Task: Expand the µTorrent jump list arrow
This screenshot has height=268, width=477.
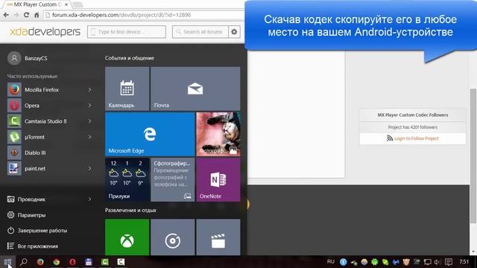Action: tap(89, 137)
